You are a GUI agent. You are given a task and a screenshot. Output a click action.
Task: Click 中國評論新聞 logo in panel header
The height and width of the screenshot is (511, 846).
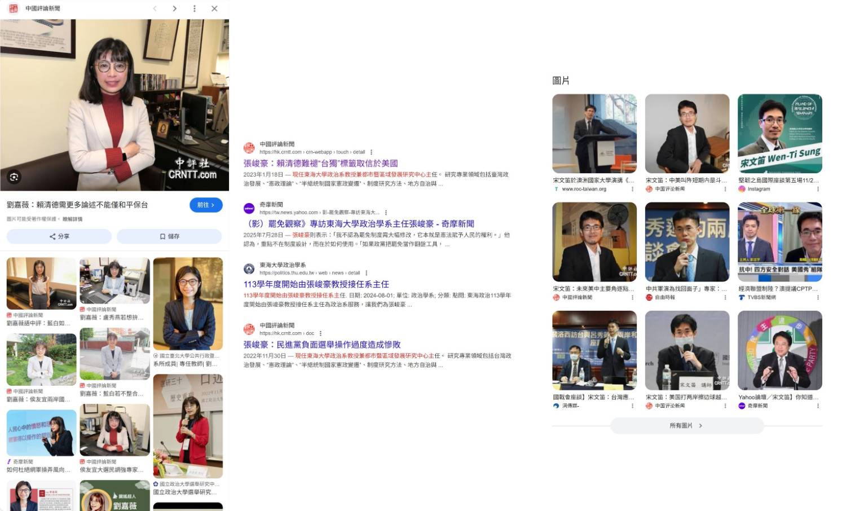pos(13,8)
